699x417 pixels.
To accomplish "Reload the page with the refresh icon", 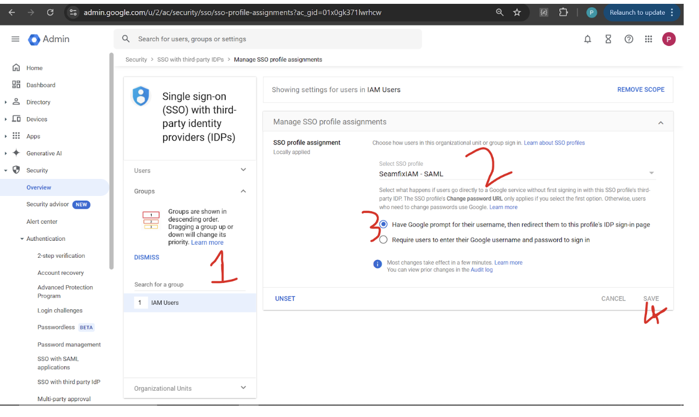I will coord(50,12).
